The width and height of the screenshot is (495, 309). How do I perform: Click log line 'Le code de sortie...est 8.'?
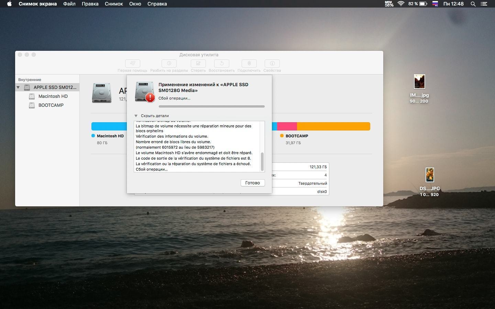coord(193,158)
